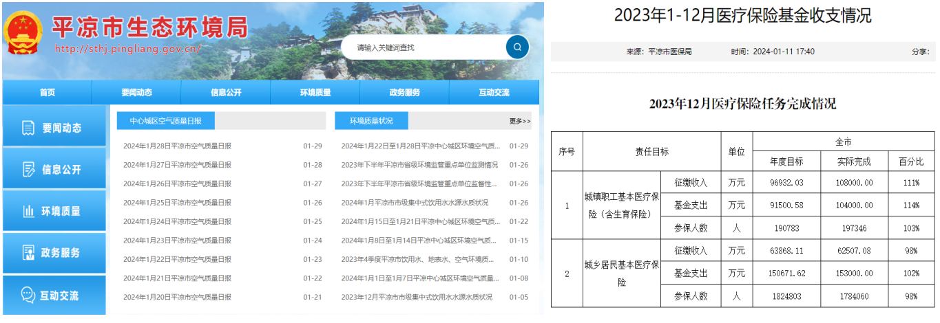Click the national emblem logo
This screenshot has height=323, width=940.
(24, 32)
